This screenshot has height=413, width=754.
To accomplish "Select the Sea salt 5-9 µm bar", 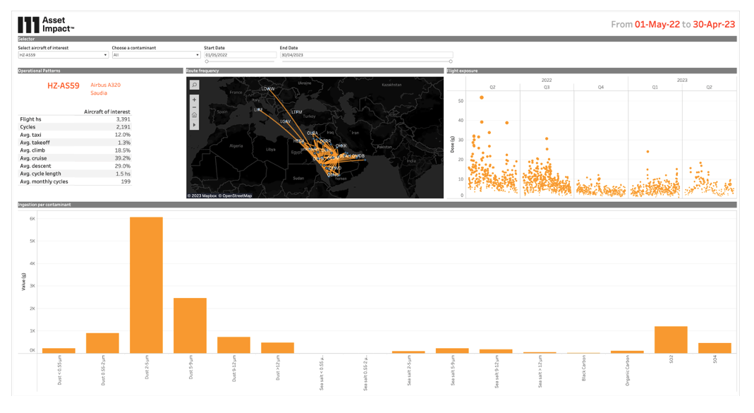I will click(x=452, y=351).
